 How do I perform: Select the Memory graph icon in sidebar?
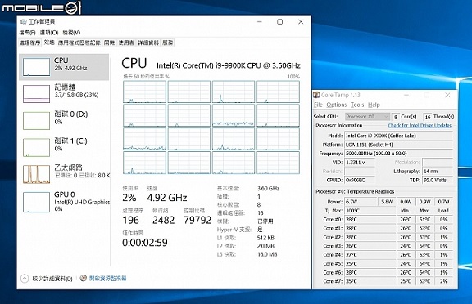coord(36,94)
